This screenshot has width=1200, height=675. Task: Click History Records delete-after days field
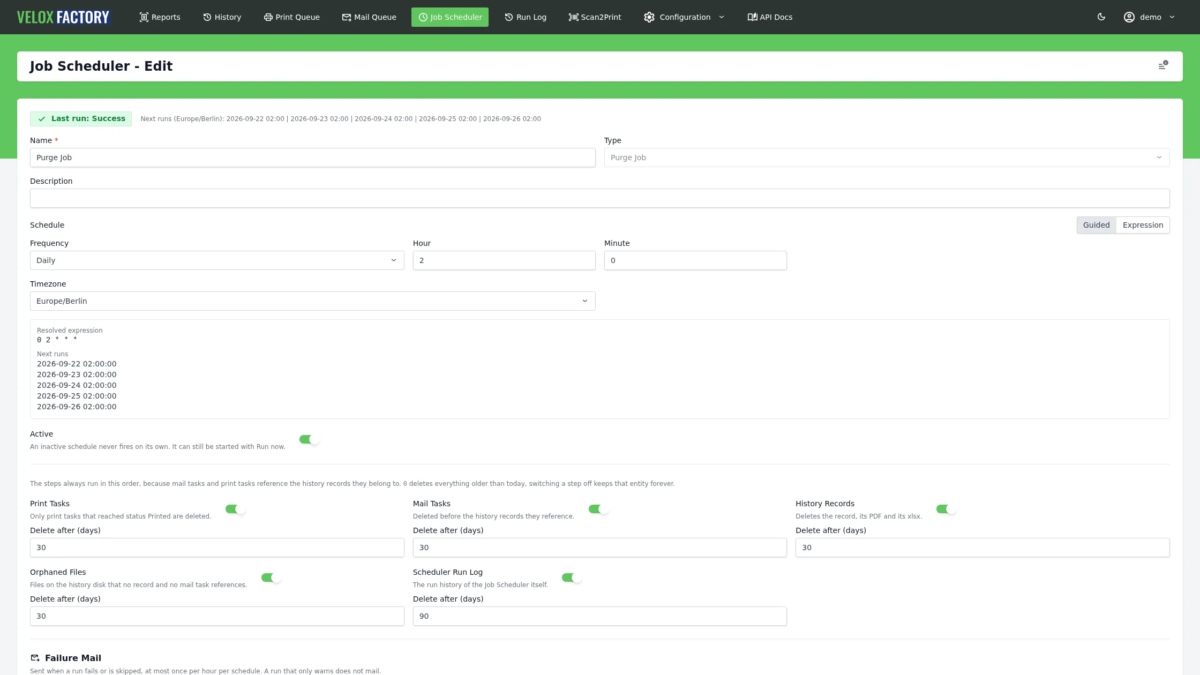coord(982,547)
